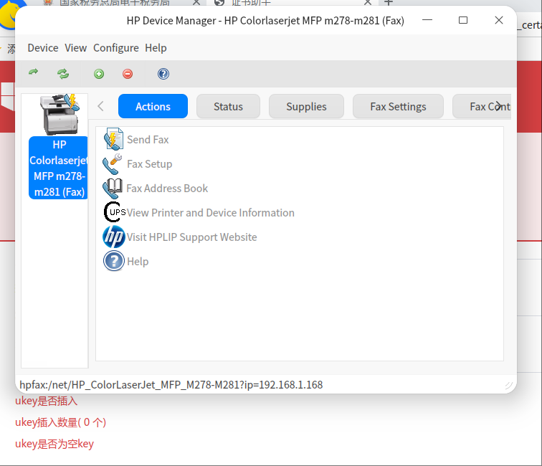Click the Help question mark icon in actions list
Image resolution: width=542 pixels, height=466 pixels.
114,261
